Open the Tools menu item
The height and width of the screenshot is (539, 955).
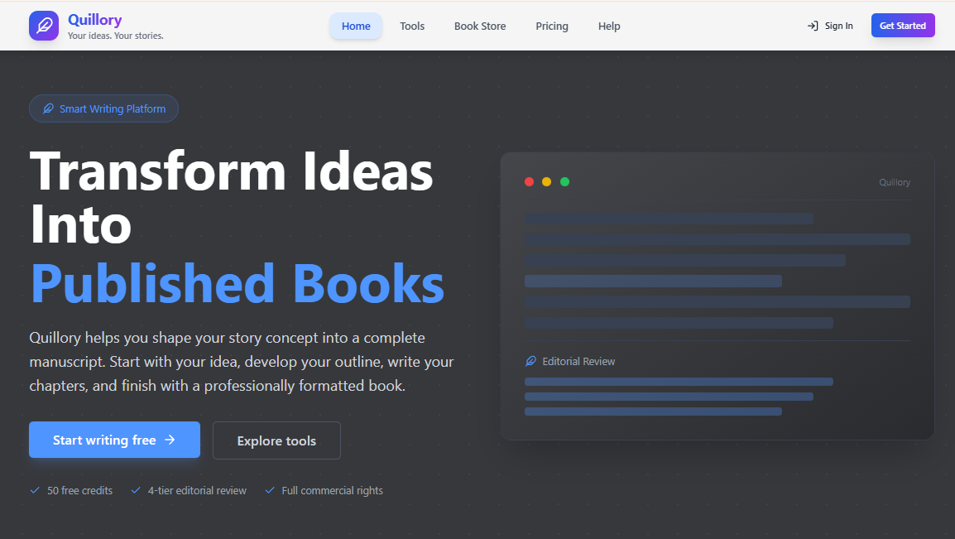412,26
